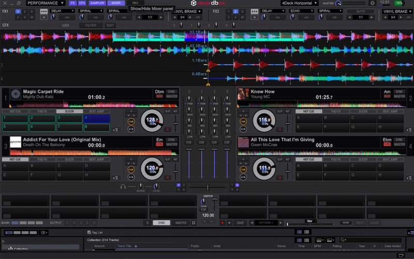Viewport: 414px width, 259px height.
Task: Click the sequencer SAVE button
Action: [x=240, y=223]
